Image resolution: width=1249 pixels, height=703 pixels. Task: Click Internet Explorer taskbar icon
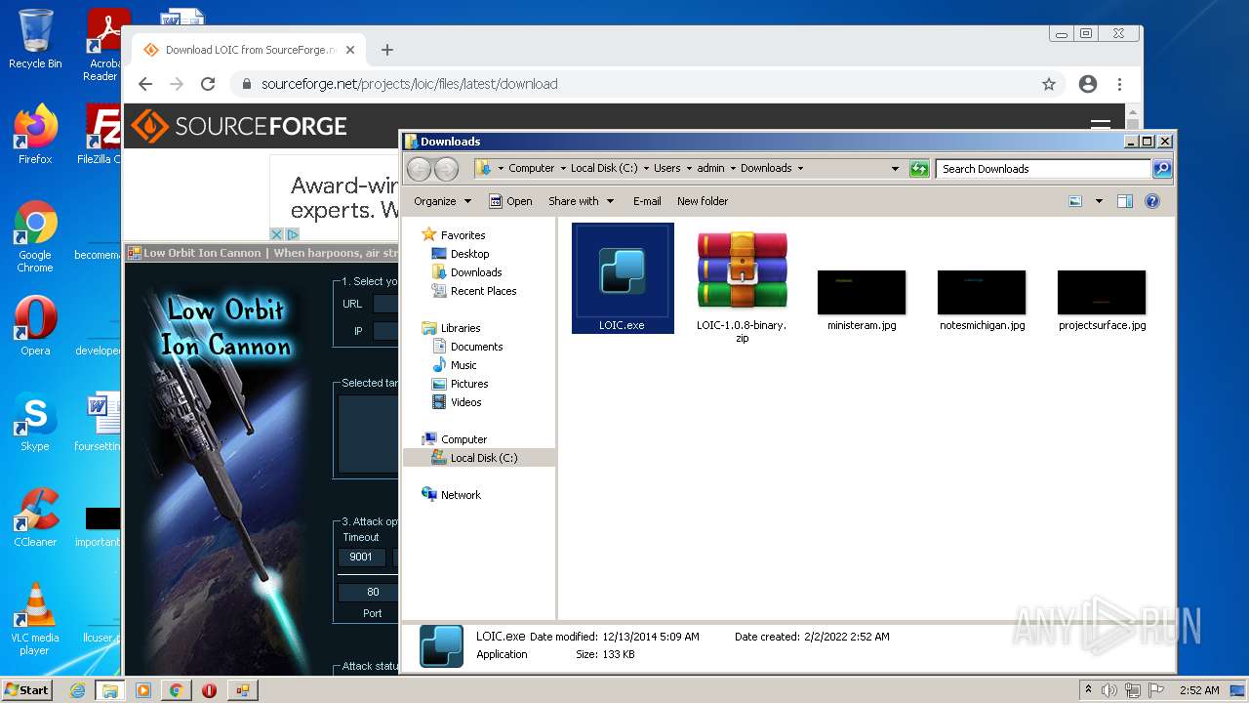[x=77, y=690]
